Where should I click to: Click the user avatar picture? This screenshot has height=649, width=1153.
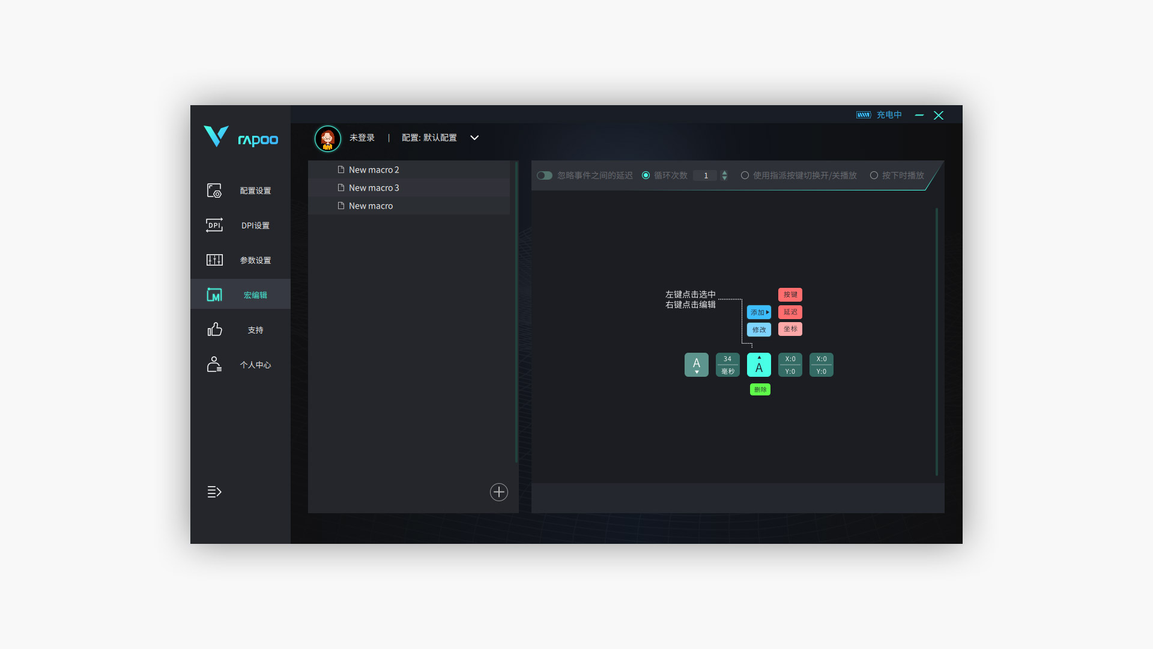pos(328,139)
